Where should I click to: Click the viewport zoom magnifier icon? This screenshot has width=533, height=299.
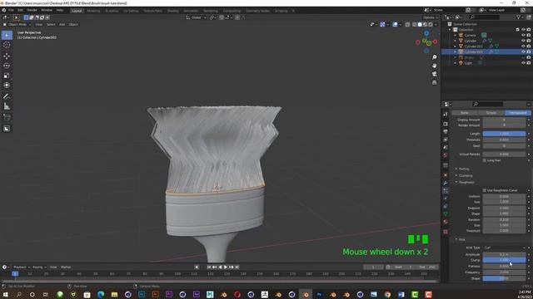point(434,57)
